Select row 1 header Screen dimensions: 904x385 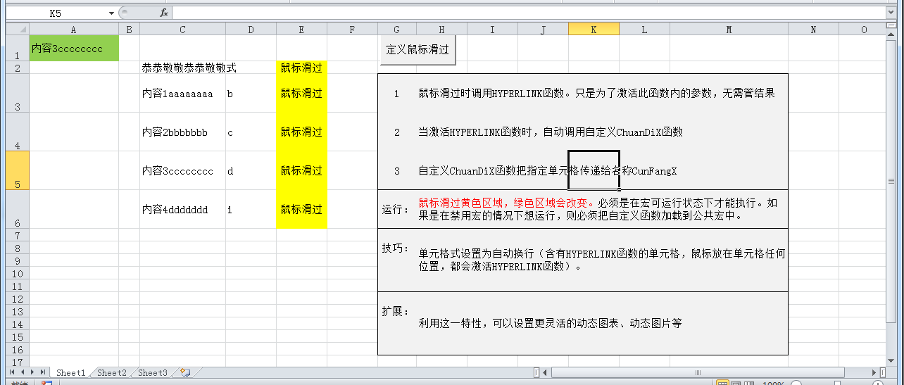coord(17,49)
